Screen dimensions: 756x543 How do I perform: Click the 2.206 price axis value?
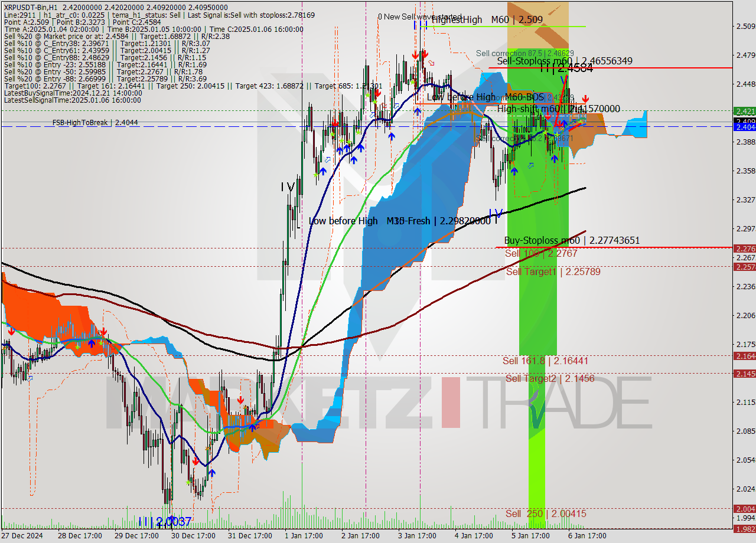tap(745, 315)
